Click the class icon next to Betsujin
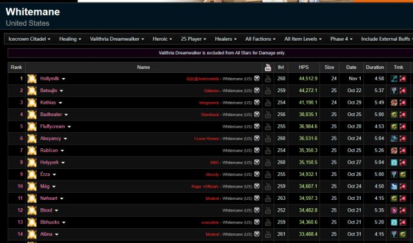413x243 pixels. click(32, 90)
